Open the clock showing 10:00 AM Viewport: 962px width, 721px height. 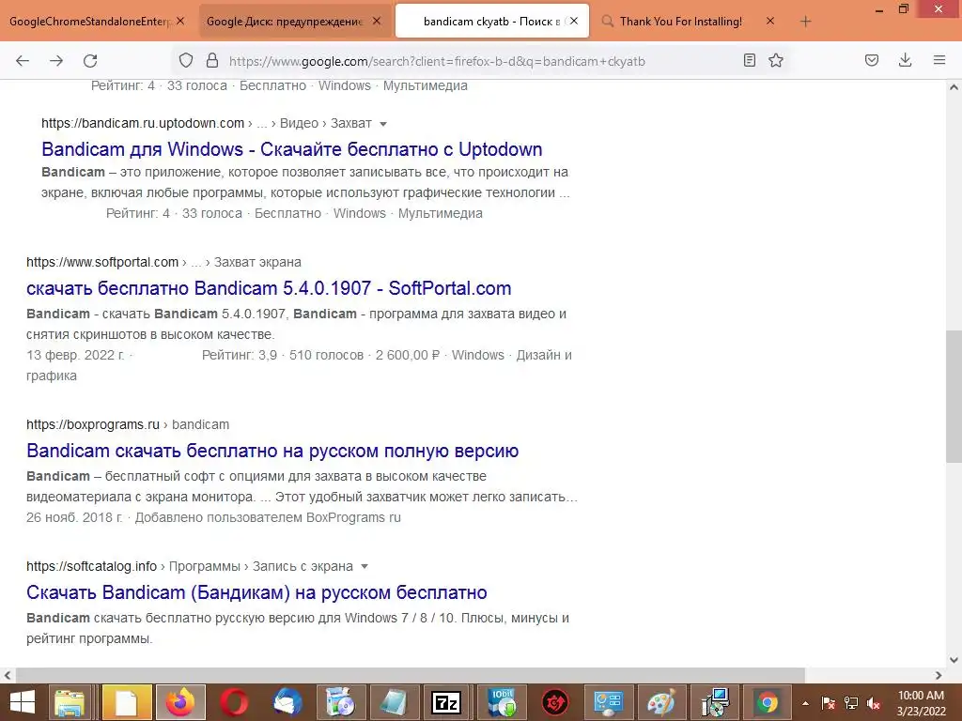921,703
